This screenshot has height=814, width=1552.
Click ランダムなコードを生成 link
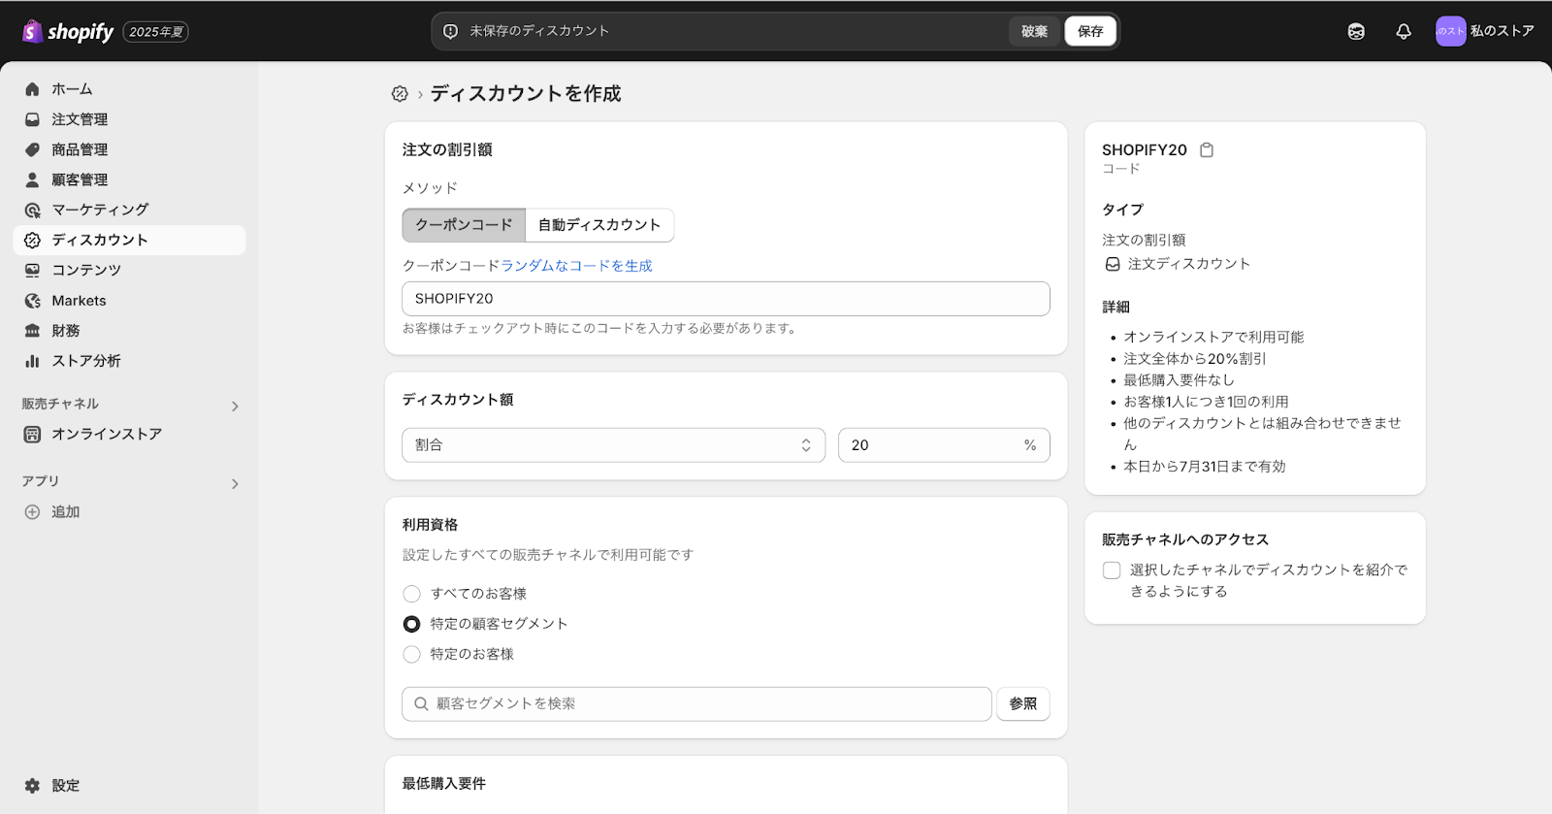click(x=576, y=266)
